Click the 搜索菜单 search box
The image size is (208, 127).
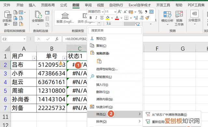pyautogui.click(x=115, y=30)
